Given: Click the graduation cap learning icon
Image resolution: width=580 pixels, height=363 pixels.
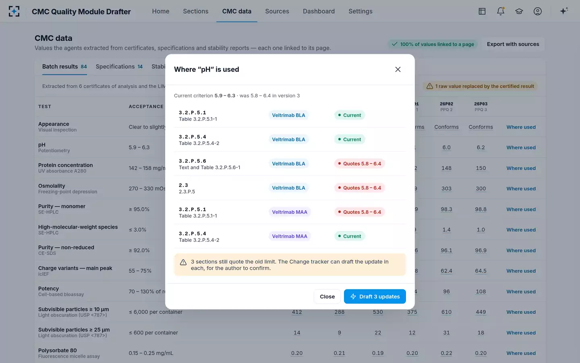Looking at the screenshot, I should pos(519,11).
